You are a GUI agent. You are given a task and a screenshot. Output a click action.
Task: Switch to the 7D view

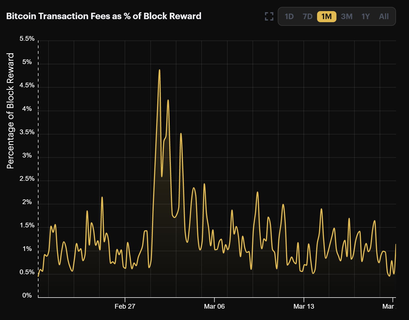tap(307, 17)
